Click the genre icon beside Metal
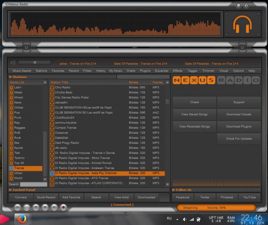 11,93
